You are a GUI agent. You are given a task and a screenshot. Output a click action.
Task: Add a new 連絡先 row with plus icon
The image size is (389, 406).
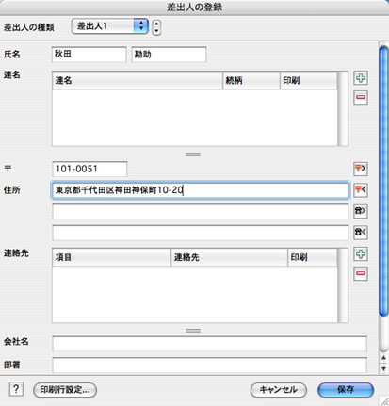[361, 254]
